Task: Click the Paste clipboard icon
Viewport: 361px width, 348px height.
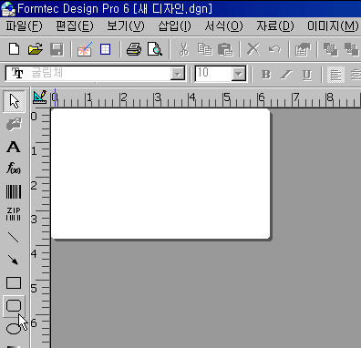Action: (225, 49)
